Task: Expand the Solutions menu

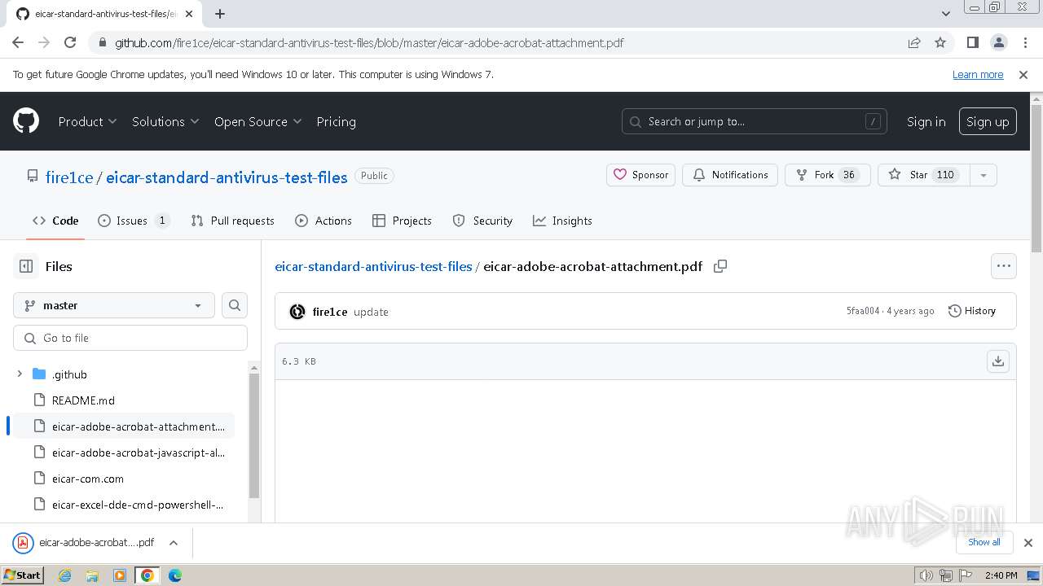Action: pyautogui.click(x=165, y=121)
